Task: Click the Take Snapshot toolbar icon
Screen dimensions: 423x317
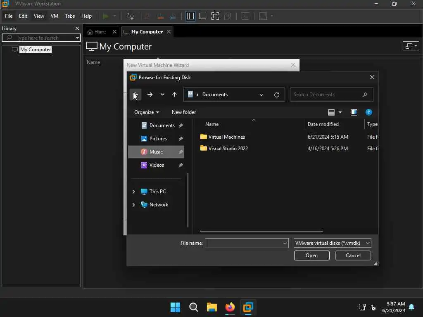Action: pos(147,16)
